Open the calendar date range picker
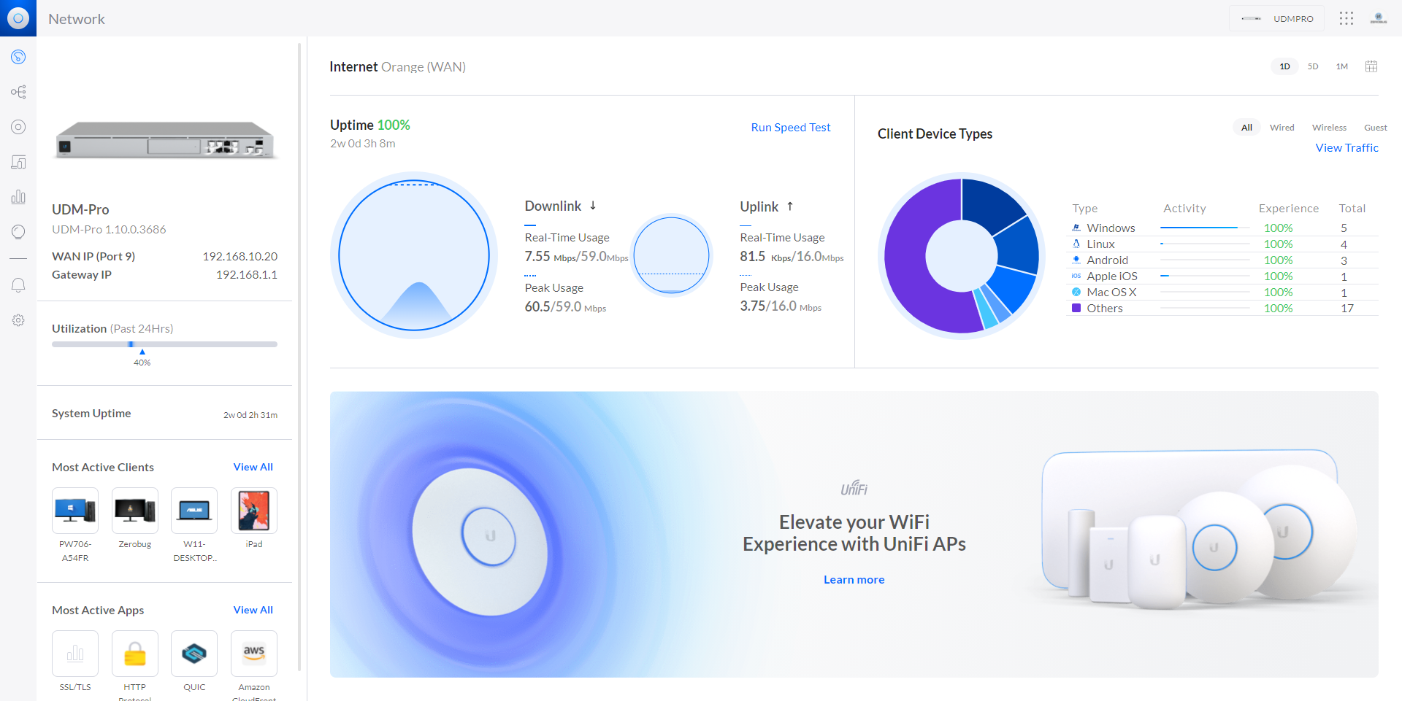1402x701 pixels. [x=1371, y=66]
